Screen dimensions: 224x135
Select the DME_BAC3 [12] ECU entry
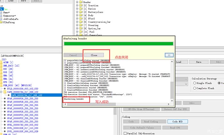[11, 66]
